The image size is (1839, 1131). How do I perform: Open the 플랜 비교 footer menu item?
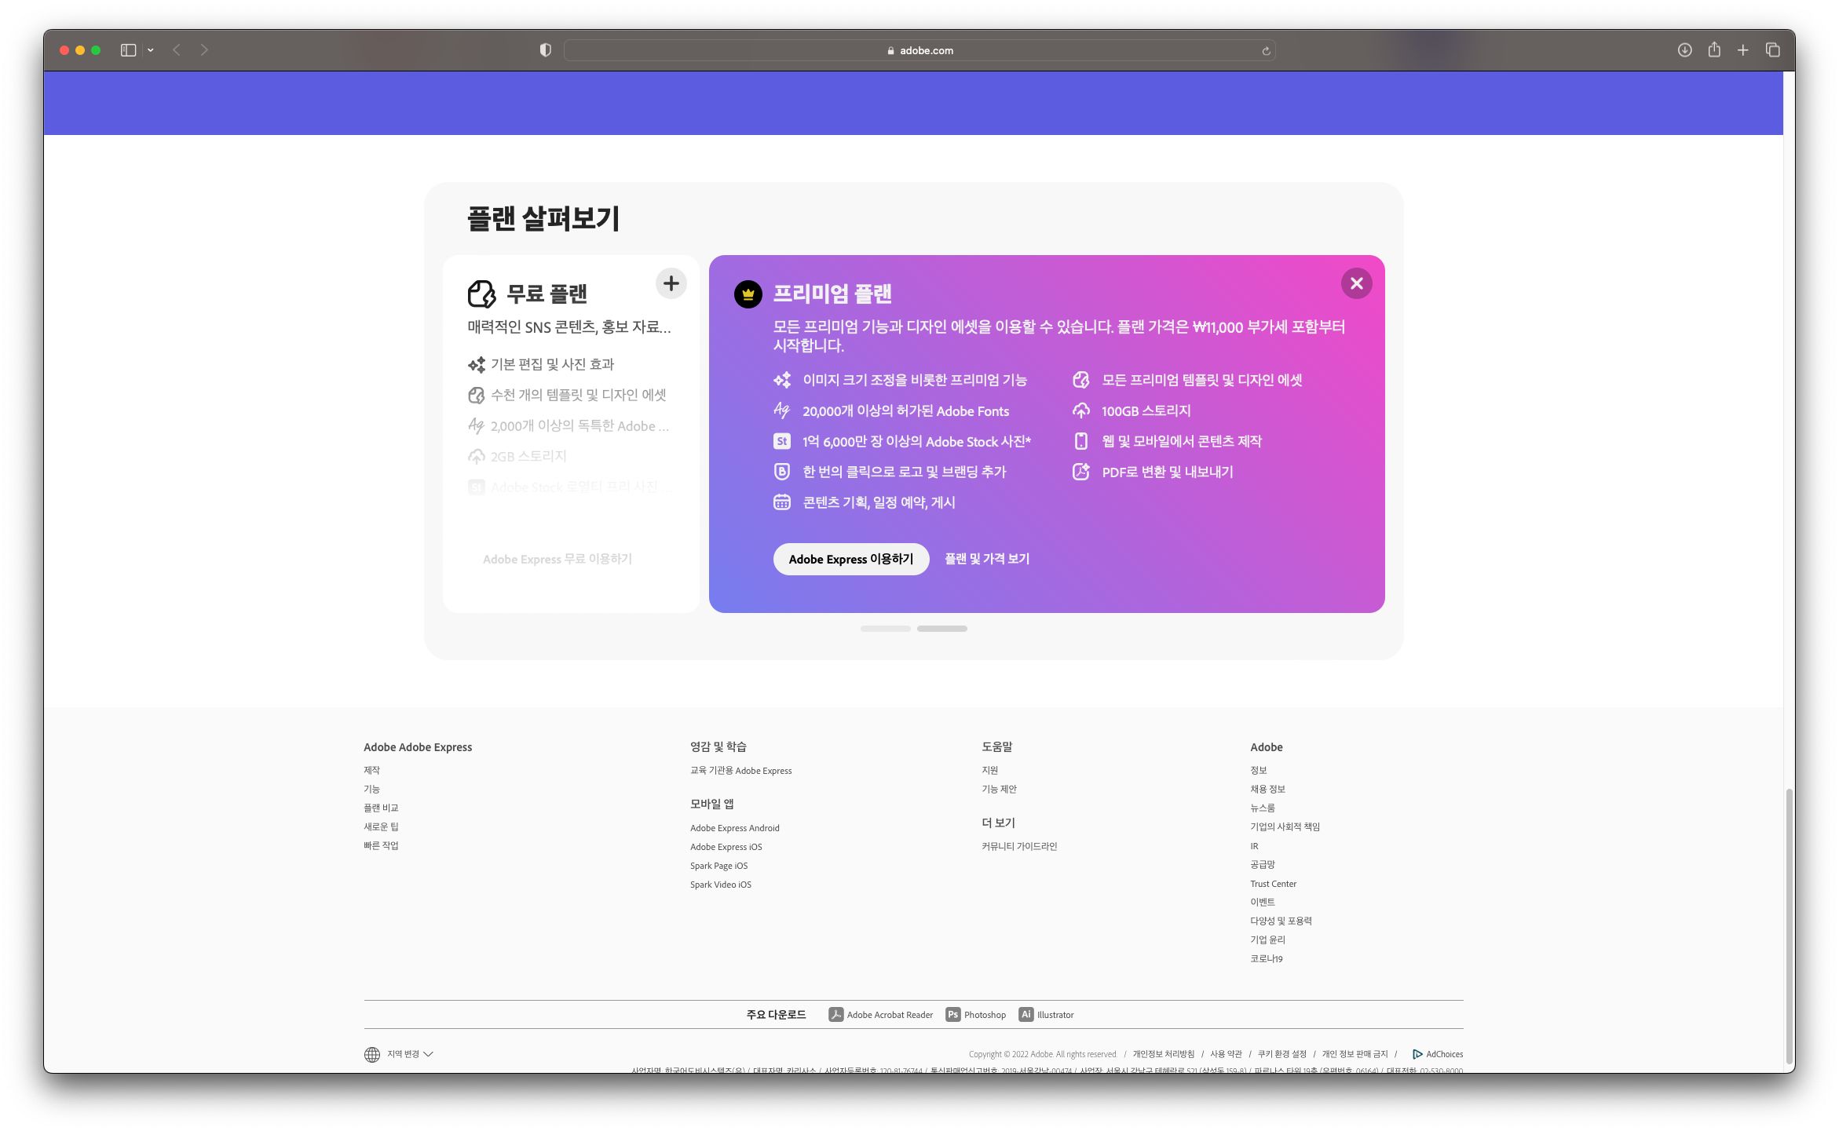click(x=381, y=808)
